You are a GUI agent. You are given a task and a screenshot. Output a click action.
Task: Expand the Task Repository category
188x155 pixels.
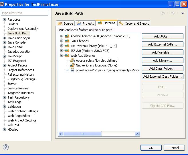click(5, 97)
